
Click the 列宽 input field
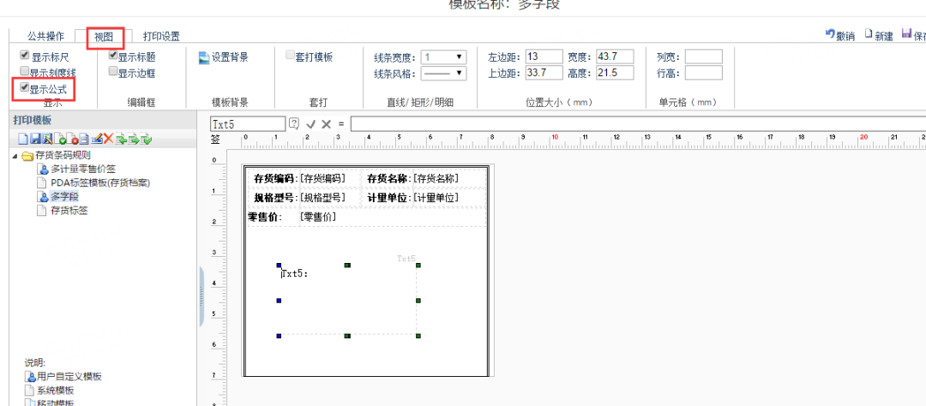(x=703, y=57)
